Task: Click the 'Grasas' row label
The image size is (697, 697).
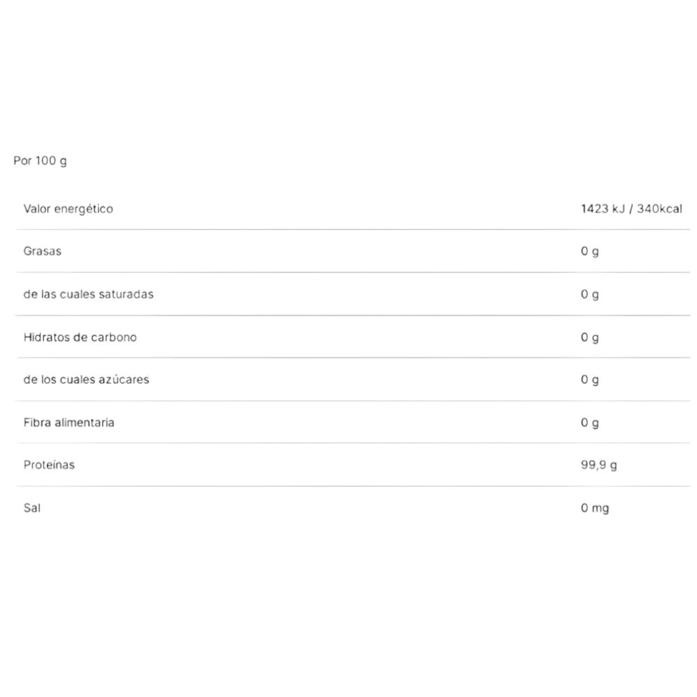Action: click(x=43, y=251)
